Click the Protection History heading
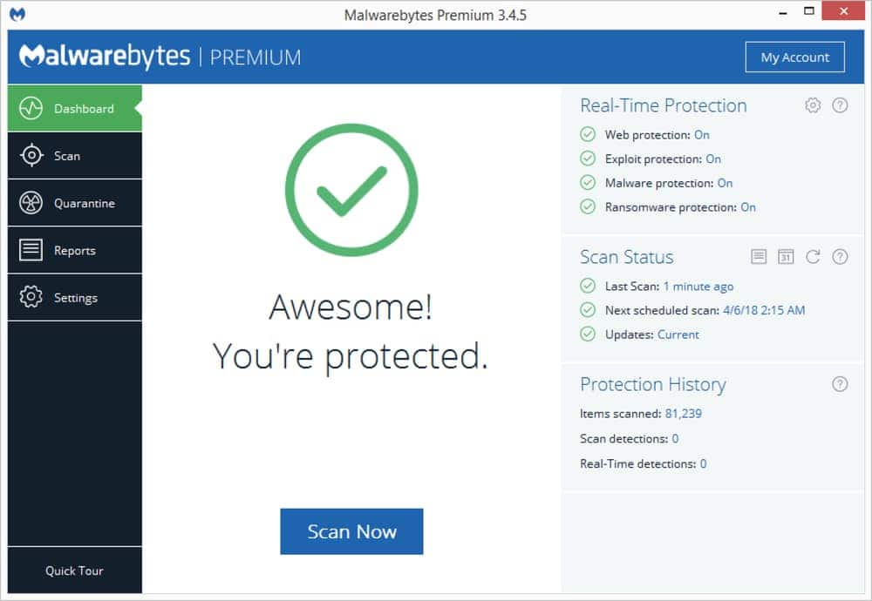The width and height of the screenshot is (872, 601). [x=653, y=384]
